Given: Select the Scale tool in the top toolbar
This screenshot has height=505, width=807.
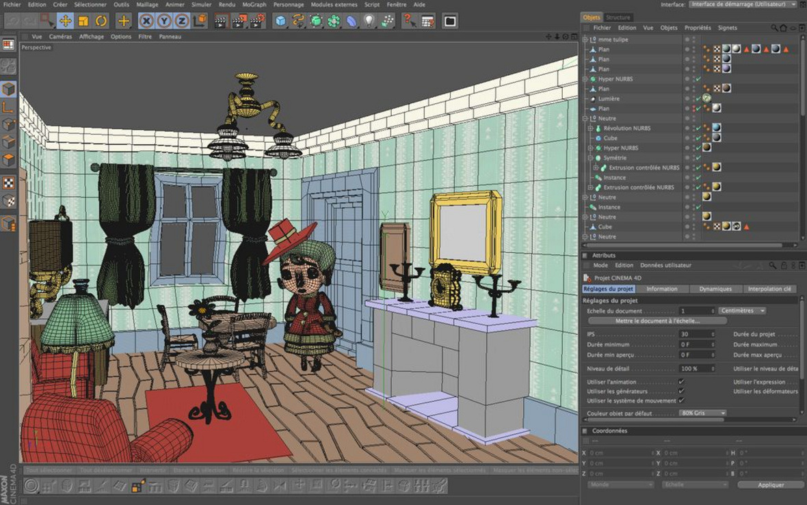Looking at the screenshot, I should point(83,21).
